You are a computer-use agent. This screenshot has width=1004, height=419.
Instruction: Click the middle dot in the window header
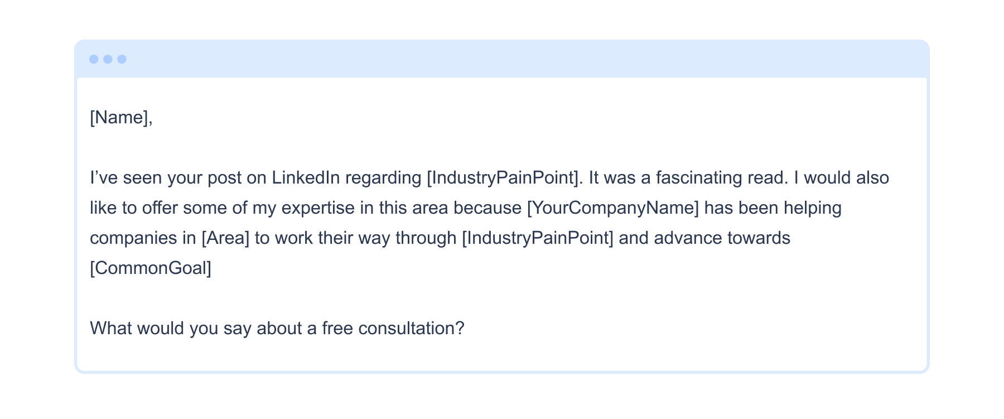(x=108, y=59)
